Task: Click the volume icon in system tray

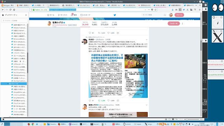Action: (190, 124)
